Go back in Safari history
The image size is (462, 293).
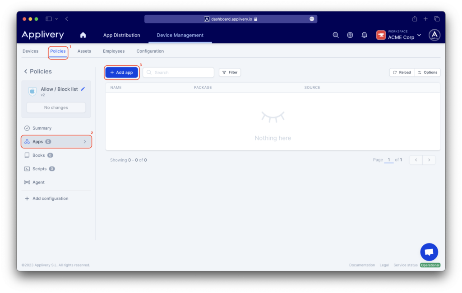coord(67,19)
